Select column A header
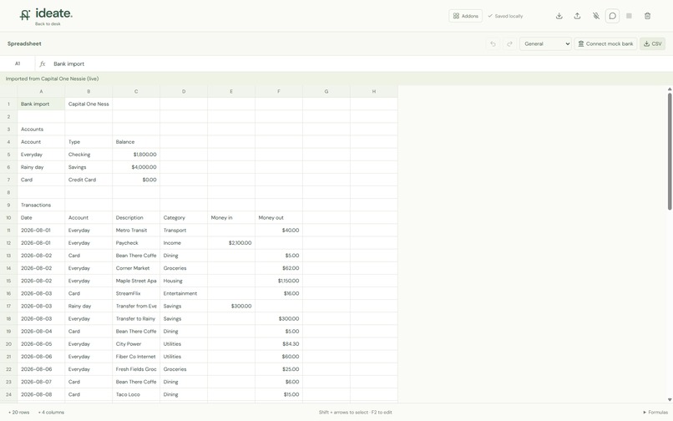Image resolution: width=673 pixels, height=421 pixels. click(41, 92)
